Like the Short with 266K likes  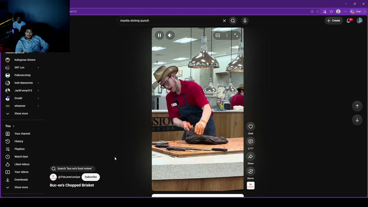(x=251, y=126)
